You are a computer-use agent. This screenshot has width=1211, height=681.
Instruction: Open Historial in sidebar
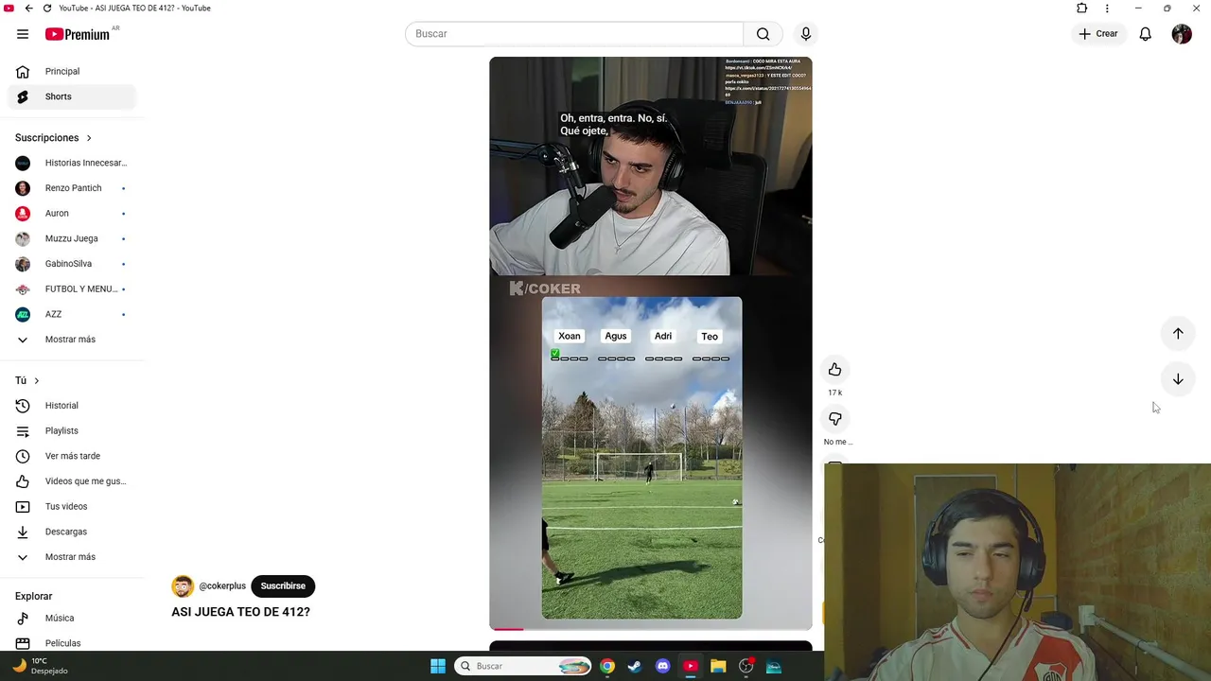[72, 406]
